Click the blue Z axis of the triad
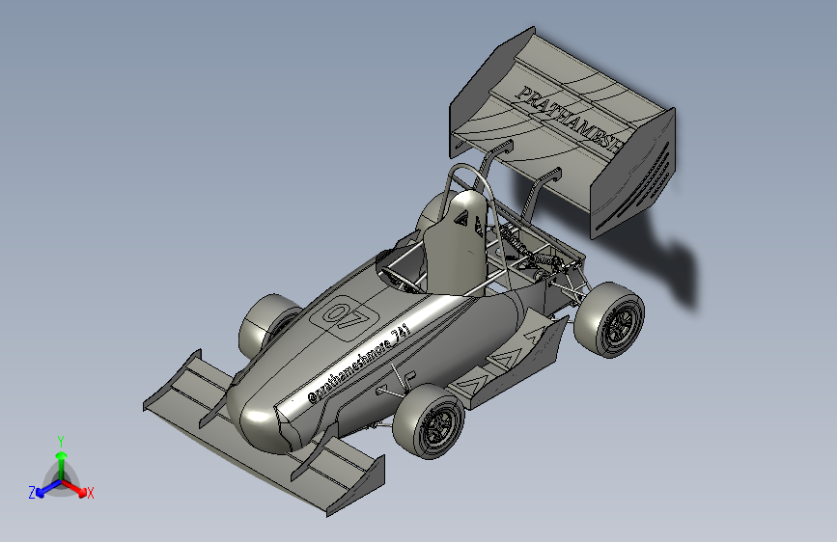Image resolution: width=837 pixels, height=542 pixels. tap(47, 489)
